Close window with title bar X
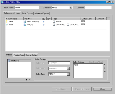Screen dimensions: 115x94 click(113, 2)
